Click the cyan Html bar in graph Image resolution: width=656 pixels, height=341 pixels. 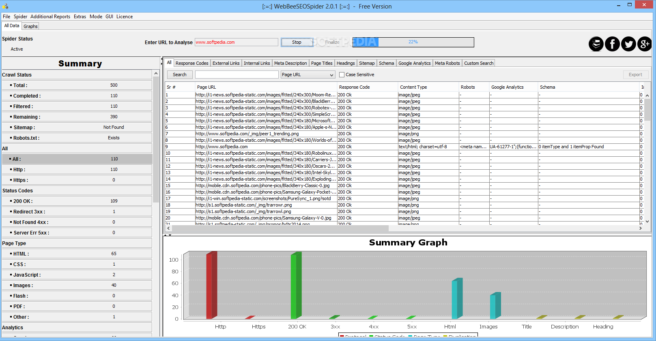pyautogui.click(x=457, y=298)
